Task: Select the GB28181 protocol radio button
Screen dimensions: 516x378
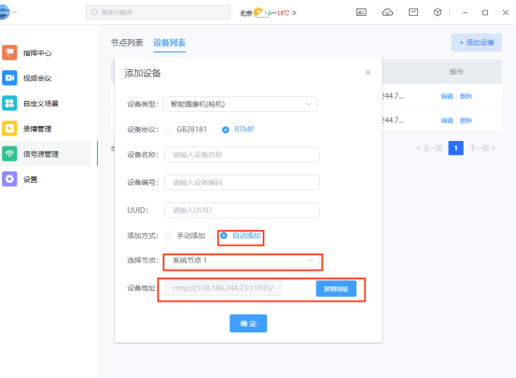Action: (168, 130)
